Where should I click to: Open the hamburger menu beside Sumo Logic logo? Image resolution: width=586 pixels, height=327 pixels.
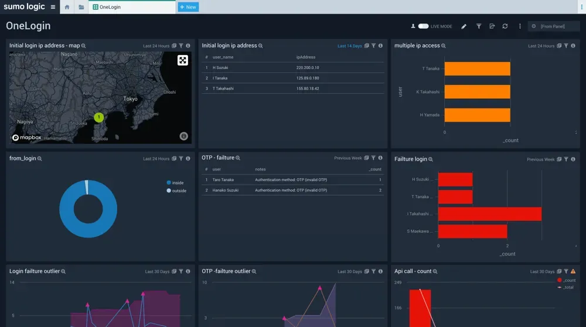click(x=53, y=7)
